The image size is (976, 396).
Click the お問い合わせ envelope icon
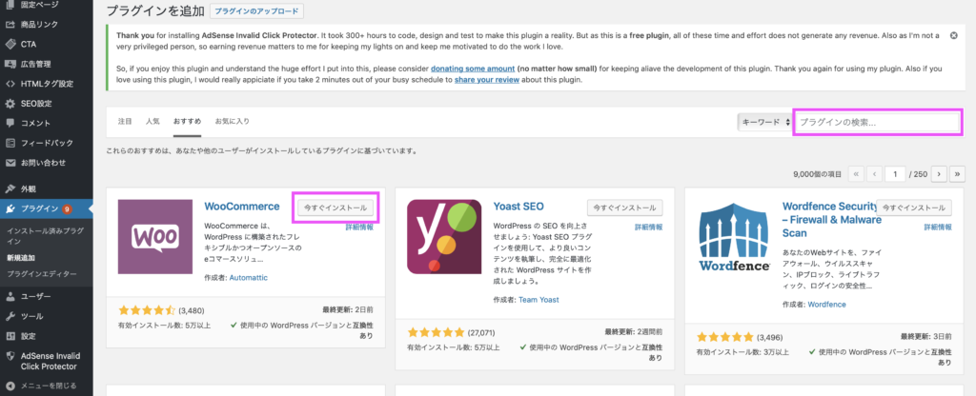point(10,164)
